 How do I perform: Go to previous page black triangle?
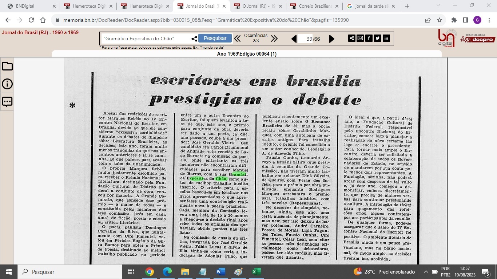[294, 39]
